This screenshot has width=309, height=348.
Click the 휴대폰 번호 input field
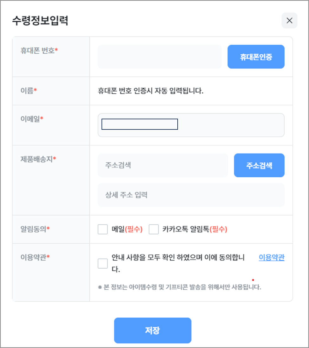(x=160, y=57)
